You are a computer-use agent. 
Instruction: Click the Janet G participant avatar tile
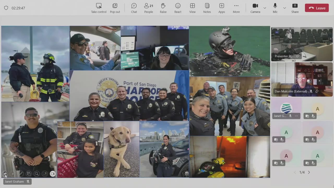(x=286, y=109)
